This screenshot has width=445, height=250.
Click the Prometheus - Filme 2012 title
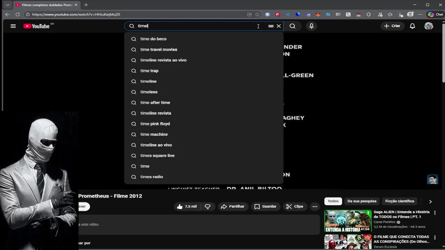click(110, 196)
